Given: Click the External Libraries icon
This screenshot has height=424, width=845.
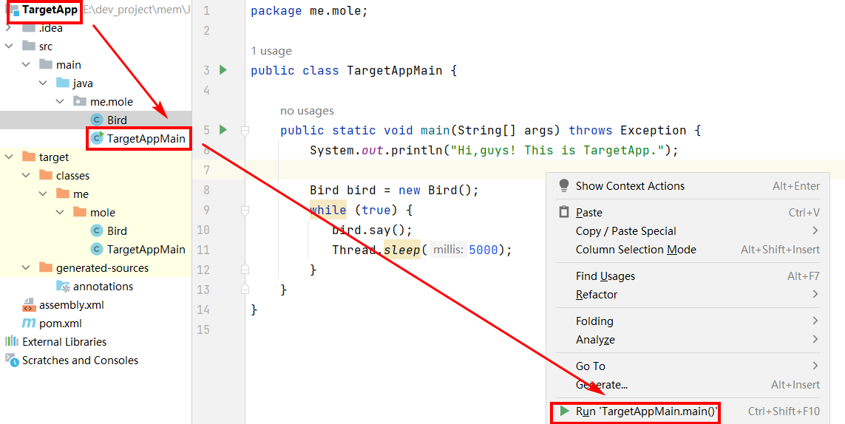Looking at the screenshot, I should coord(11,341).
